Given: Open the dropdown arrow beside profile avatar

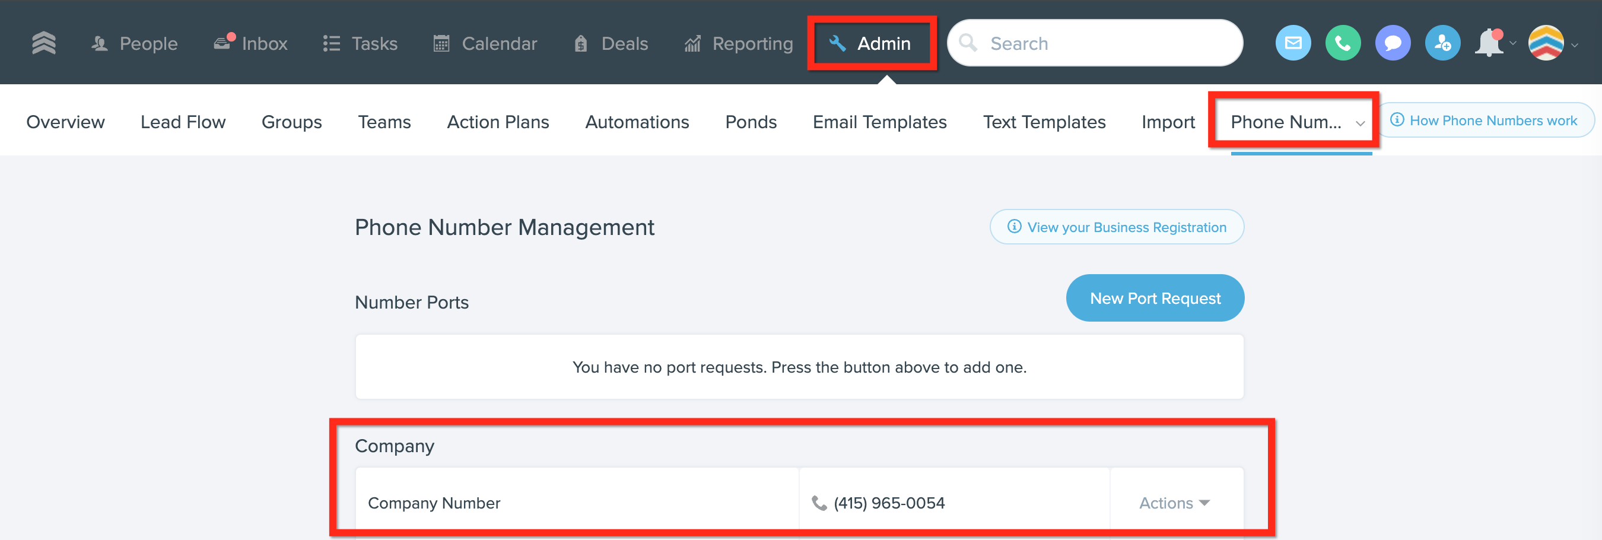Looking at the screenshot, I should (1575, 45).
